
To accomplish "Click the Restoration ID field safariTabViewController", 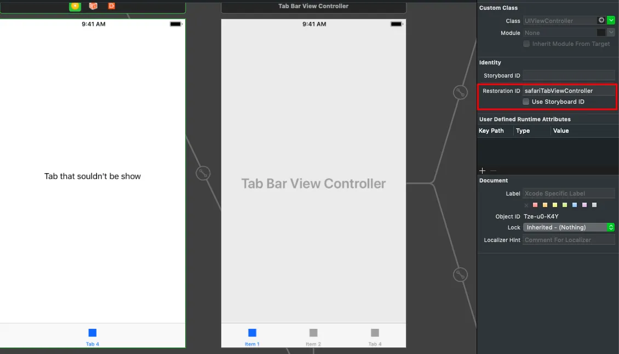I will tap(569, 91).
